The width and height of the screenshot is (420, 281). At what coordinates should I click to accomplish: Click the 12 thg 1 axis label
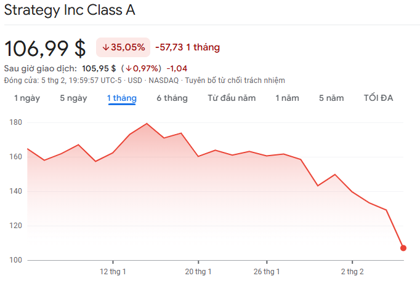pyautogui.click(x=113, y=271)
